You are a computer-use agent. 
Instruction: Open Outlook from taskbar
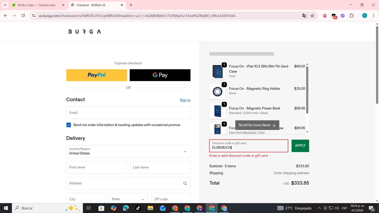162,208
